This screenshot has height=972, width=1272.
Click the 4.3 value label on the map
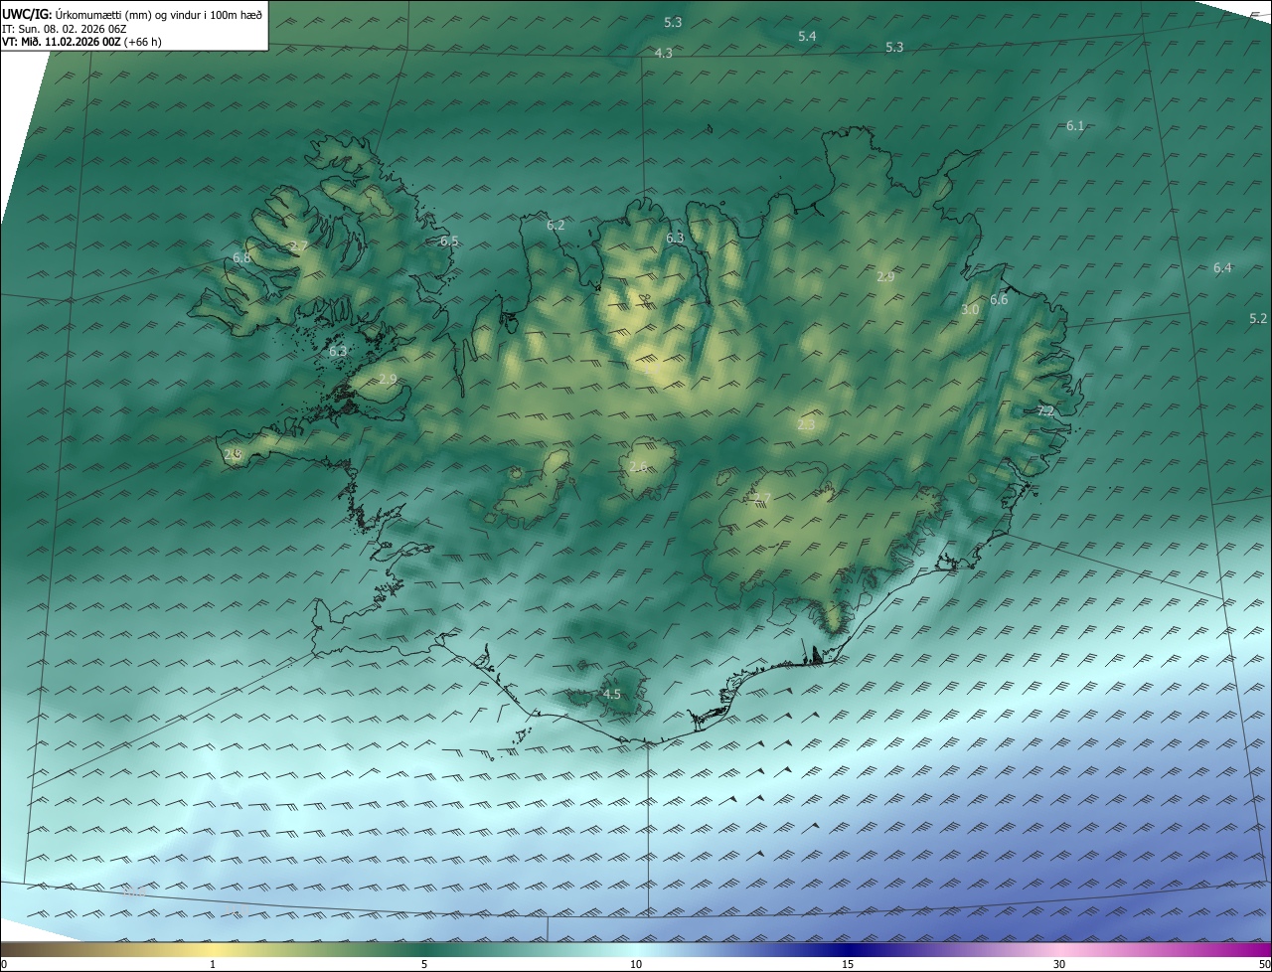point(664,53)
